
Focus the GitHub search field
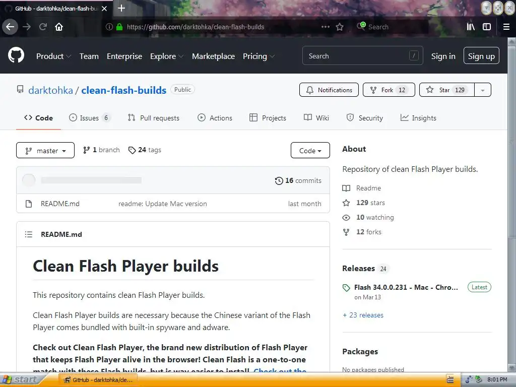(362, 55)
